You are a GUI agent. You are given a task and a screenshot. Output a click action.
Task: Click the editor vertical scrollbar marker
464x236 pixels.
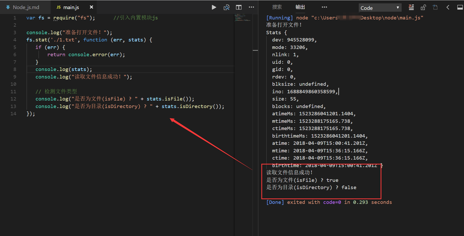click(x=255, y=50)
